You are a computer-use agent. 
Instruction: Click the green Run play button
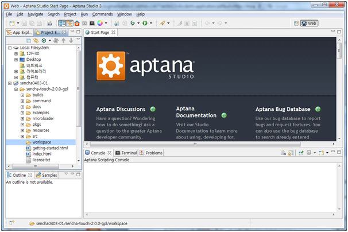[x=145, y=23]
